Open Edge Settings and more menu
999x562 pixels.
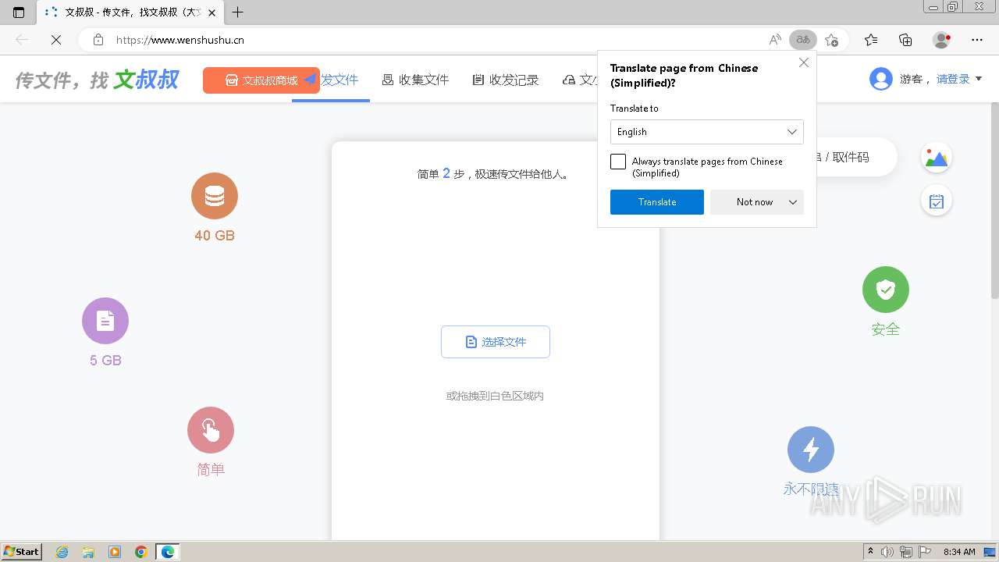click(x=977, y=40)
